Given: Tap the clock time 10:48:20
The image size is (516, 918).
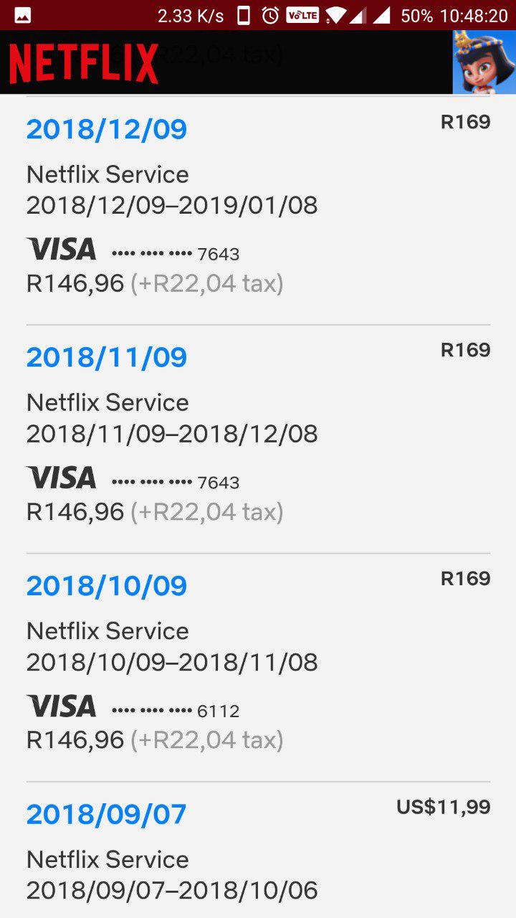Looking at the screenshot, I should [474, 15].
